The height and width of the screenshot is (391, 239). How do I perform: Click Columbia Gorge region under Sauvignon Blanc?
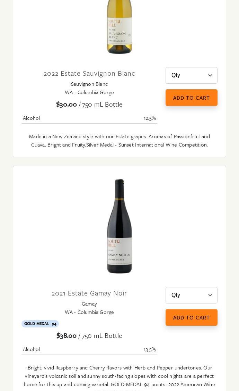[x=89, y=92]
